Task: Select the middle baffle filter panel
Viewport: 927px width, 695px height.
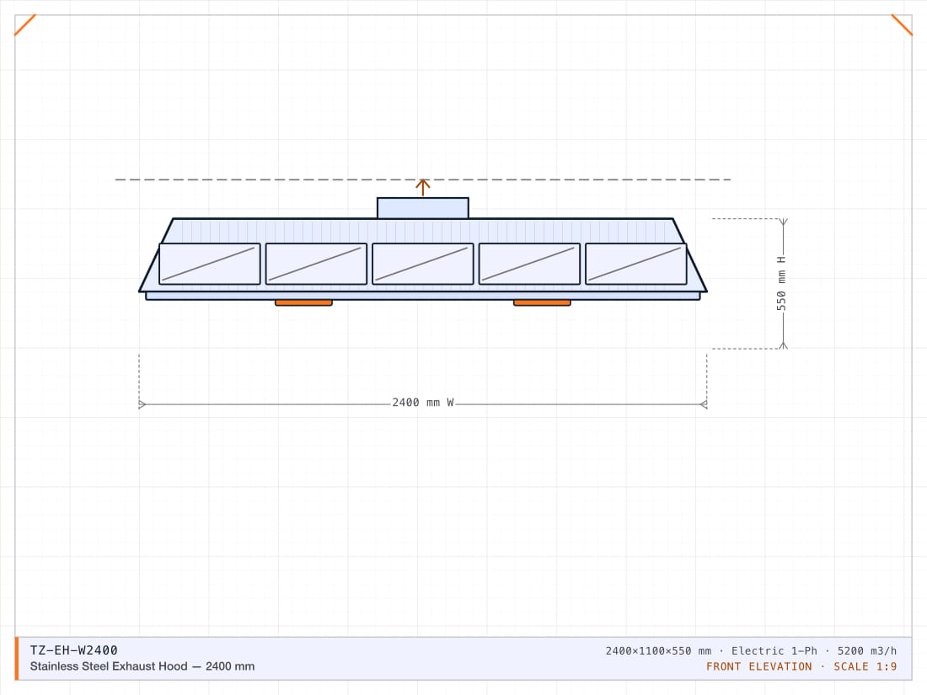Action: (423, 264)
